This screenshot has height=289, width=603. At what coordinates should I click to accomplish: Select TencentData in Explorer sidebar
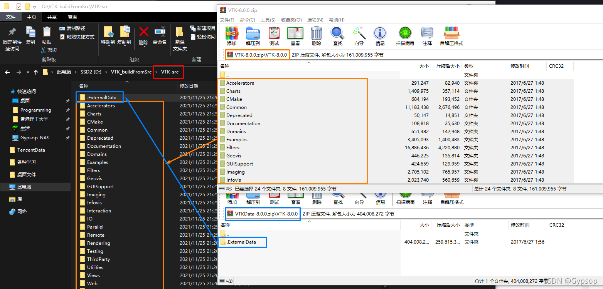pos(31,150)
